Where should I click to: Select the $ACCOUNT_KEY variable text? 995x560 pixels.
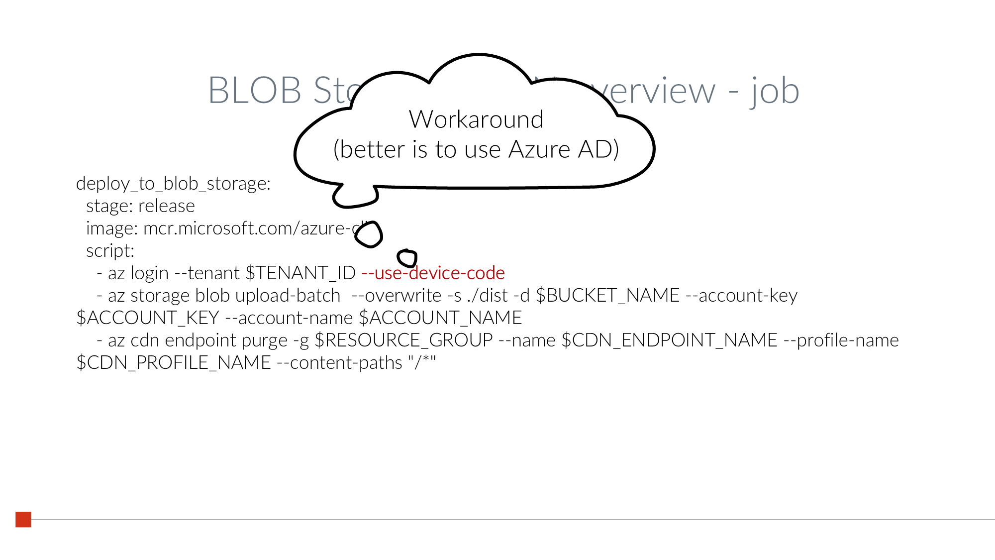click(x=148, y=318)
